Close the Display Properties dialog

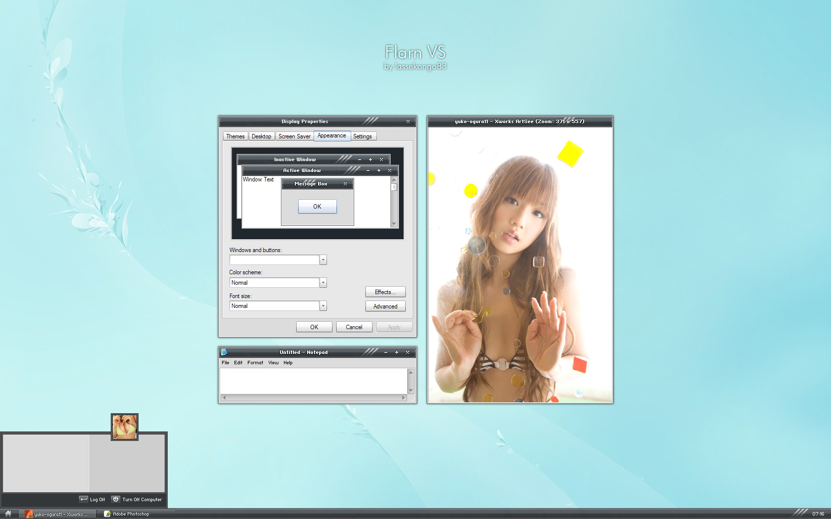pos(408,122)
